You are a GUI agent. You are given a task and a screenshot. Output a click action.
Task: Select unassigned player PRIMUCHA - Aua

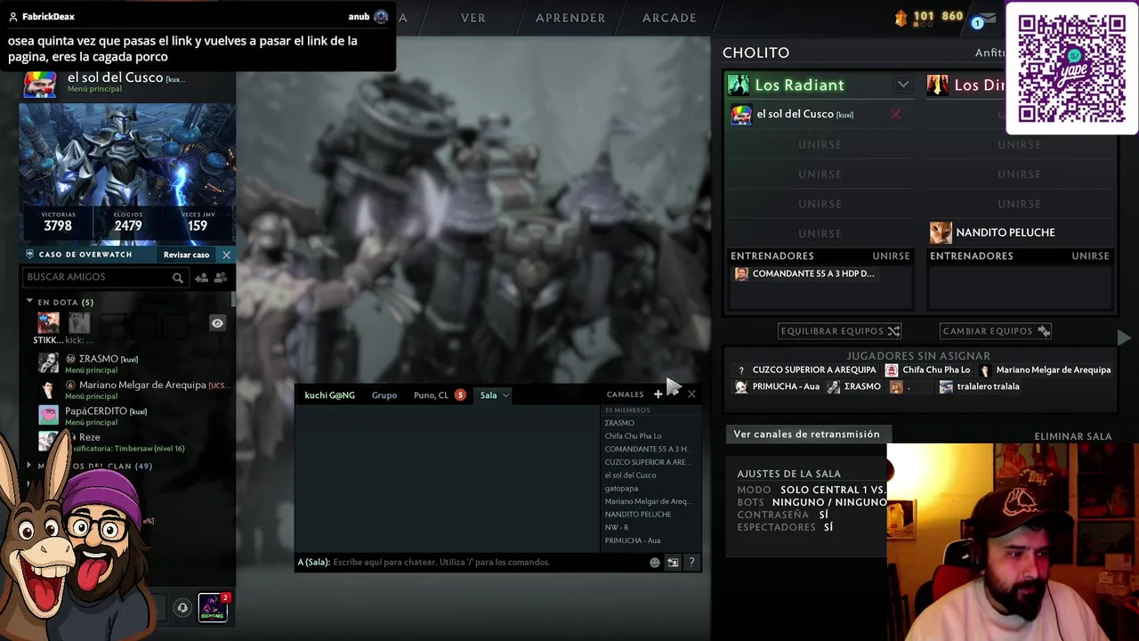[x=777, y=387]
